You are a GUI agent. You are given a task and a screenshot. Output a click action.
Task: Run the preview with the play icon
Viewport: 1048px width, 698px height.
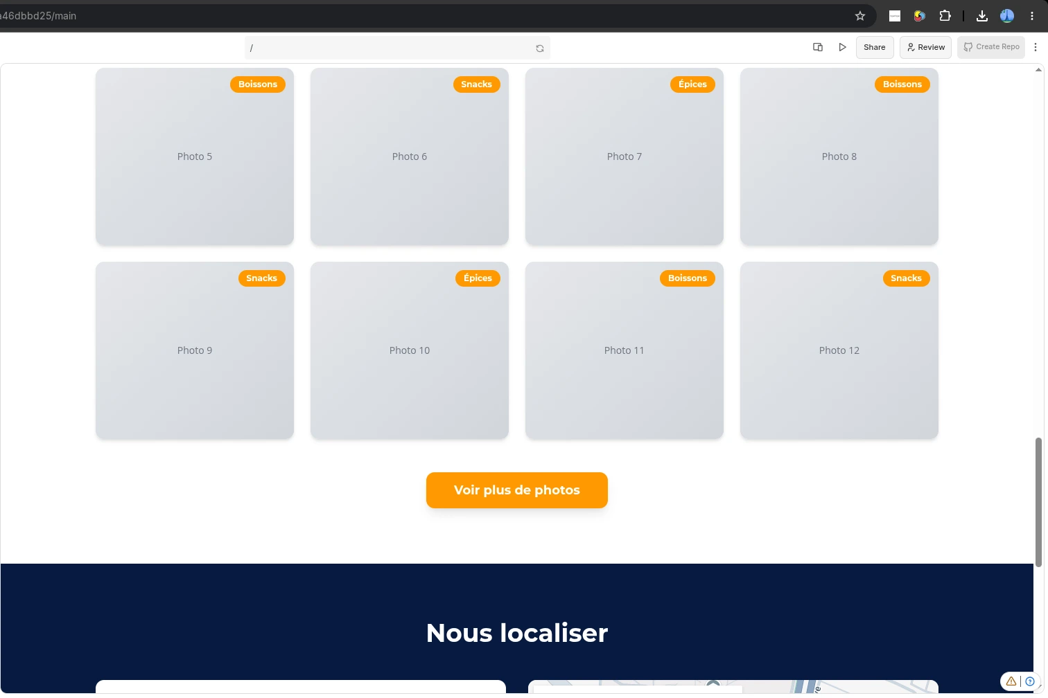tap(842, 47)
